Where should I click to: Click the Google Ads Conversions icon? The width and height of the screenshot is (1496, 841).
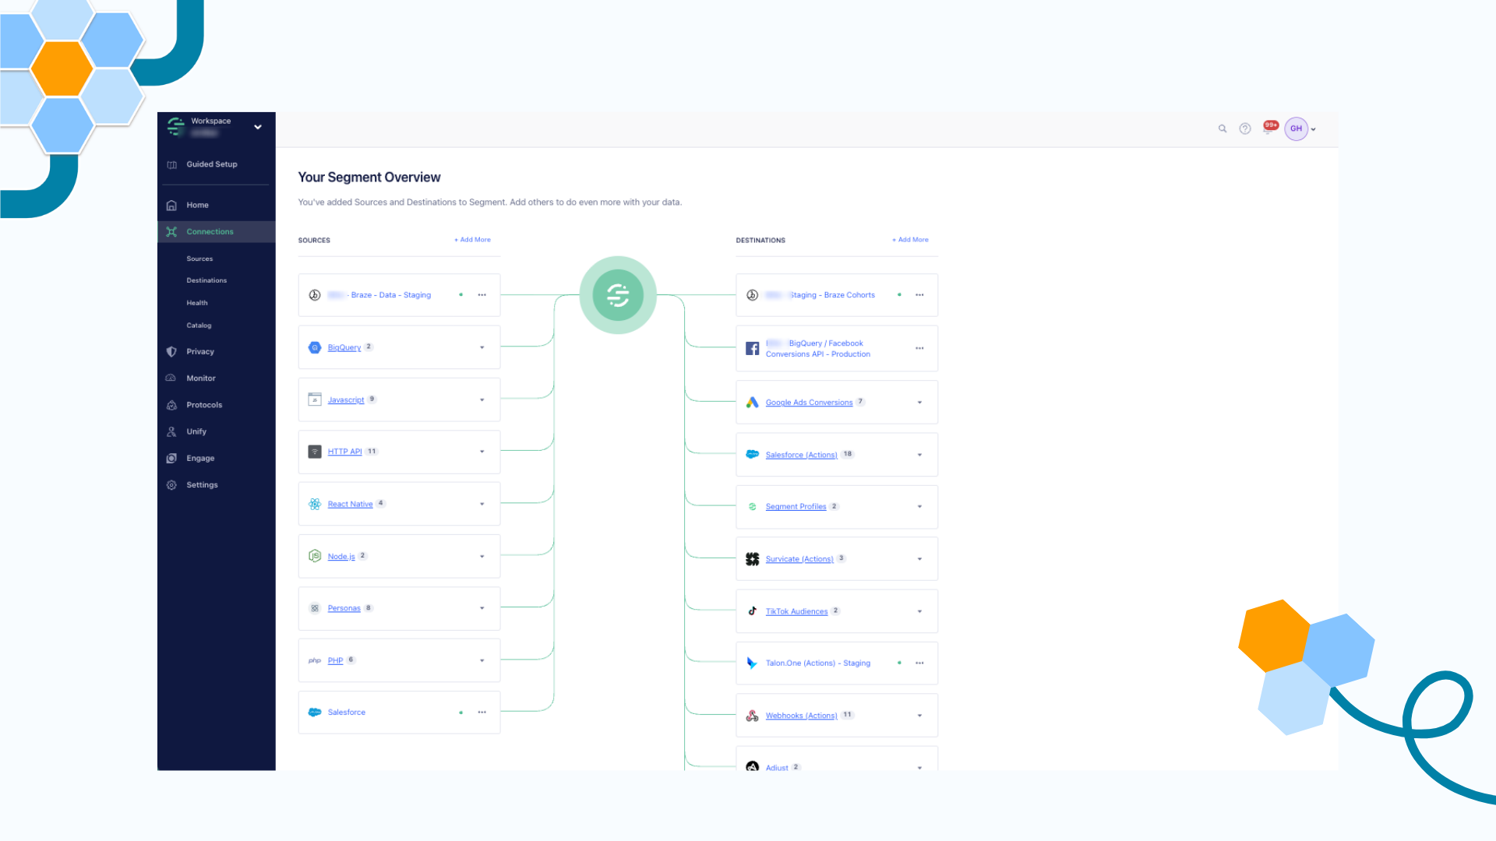click(x=752, y=402)
